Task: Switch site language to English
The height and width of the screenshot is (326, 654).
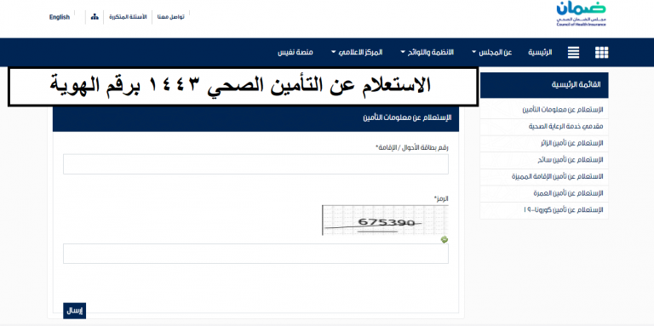Action: (x=60, y=17)
